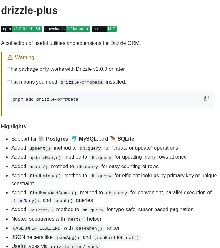Click the updateMany() code label
This screenshot has height=248, width=220.
point(45,158)
